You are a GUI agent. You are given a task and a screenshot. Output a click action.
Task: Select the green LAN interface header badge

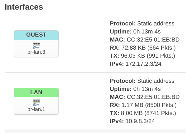click(x=36, y=93)
